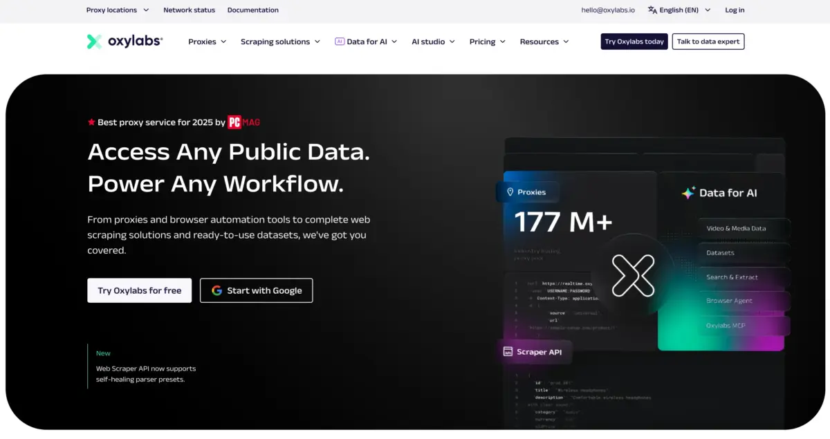Click the hello@oxylabs.io email link
The image size is (830, 439).
pyautogui.click(x=608, y=10)
